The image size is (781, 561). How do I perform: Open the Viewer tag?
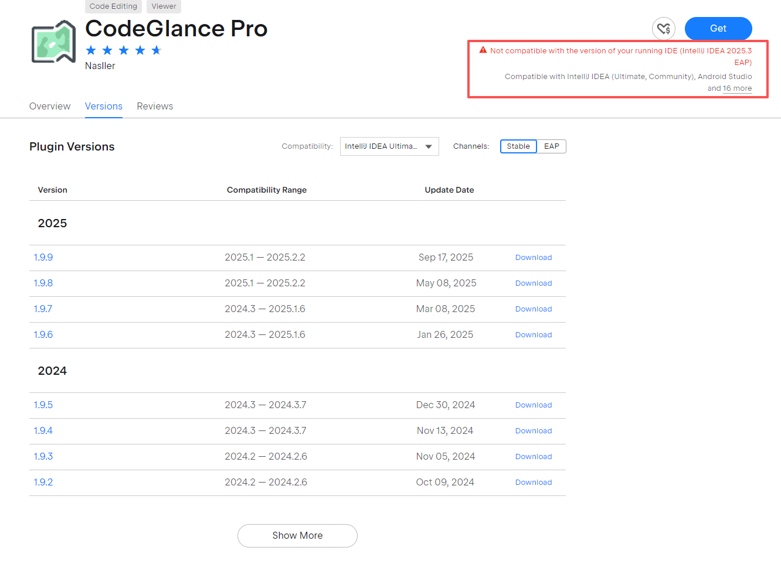(164, 6)
